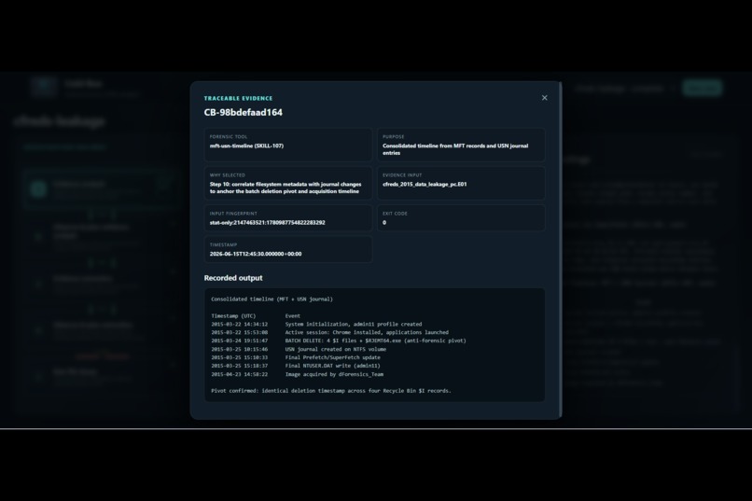
Task: Close the Traceable Evidence dialog
Action: 544,98
